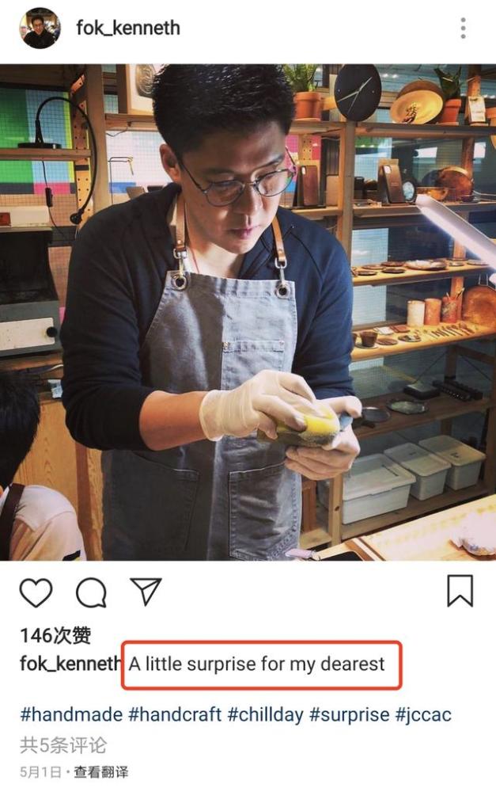496x792 pixels.
Task: Open three-dot options menu
Action: coord(463,29)
